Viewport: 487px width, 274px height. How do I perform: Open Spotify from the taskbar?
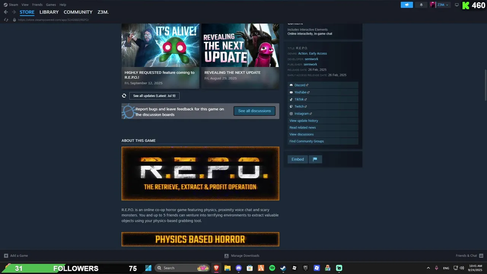[272, 268]
